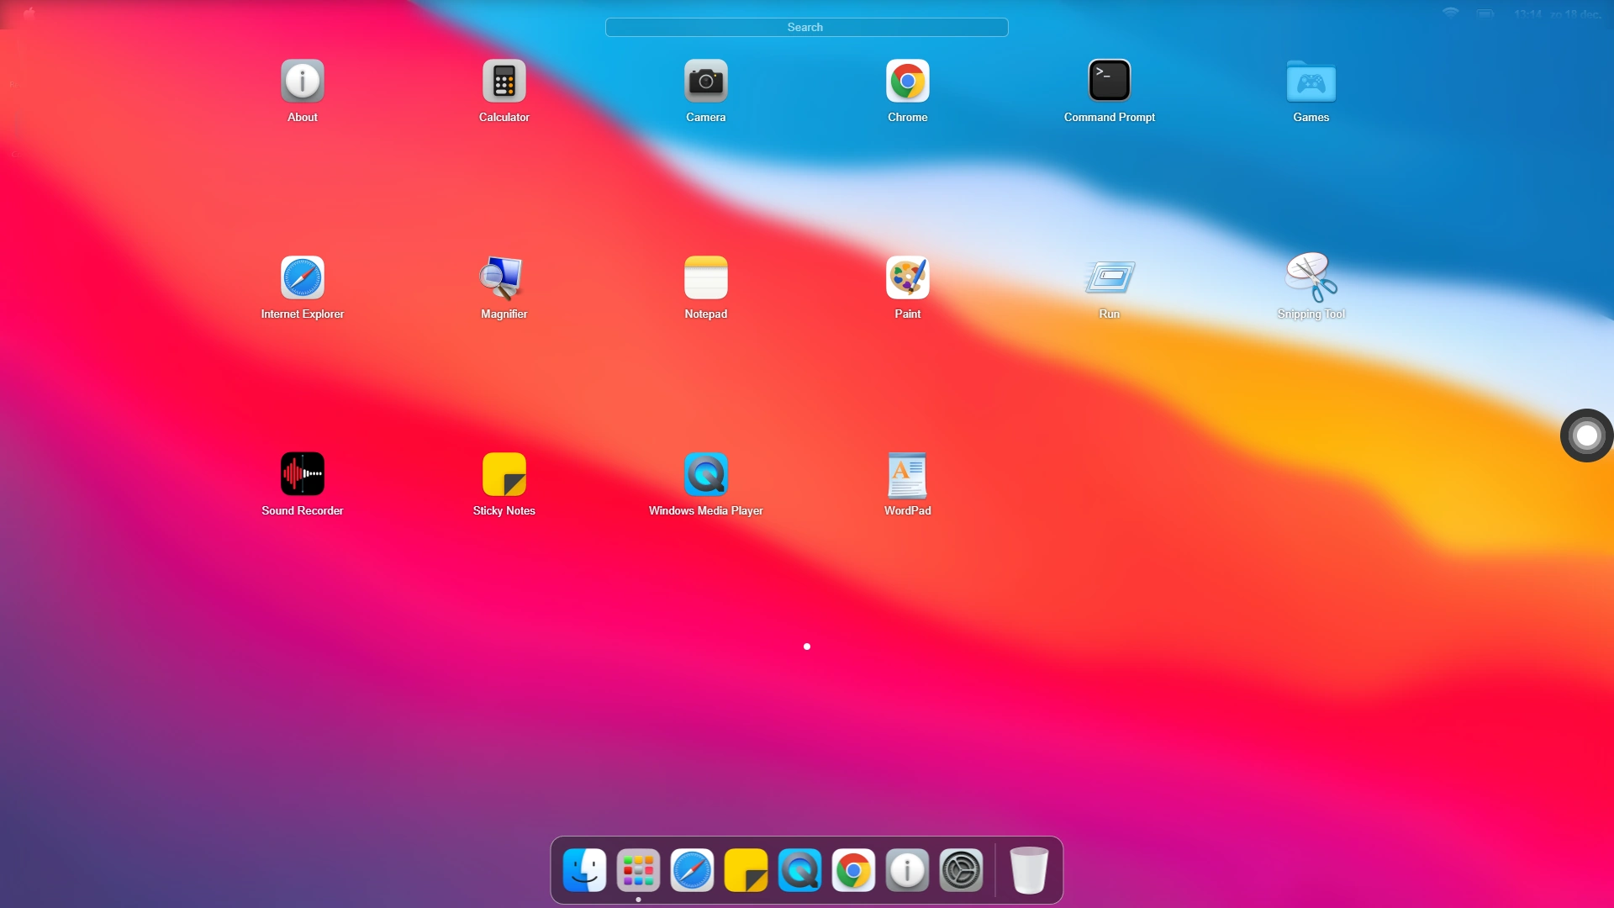Open the Calculator app
Image resolution: width=1614 pixels, height=908 pixels.
(504, 81)
